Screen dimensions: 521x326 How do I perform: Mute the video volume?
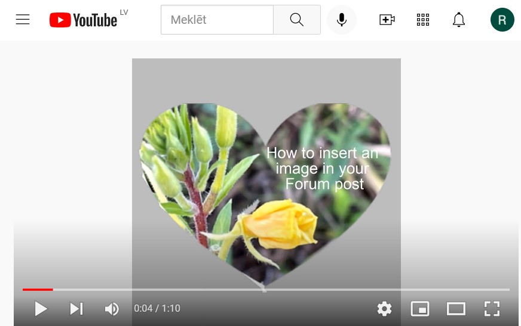pyautogui.click(x=112, y=309)
